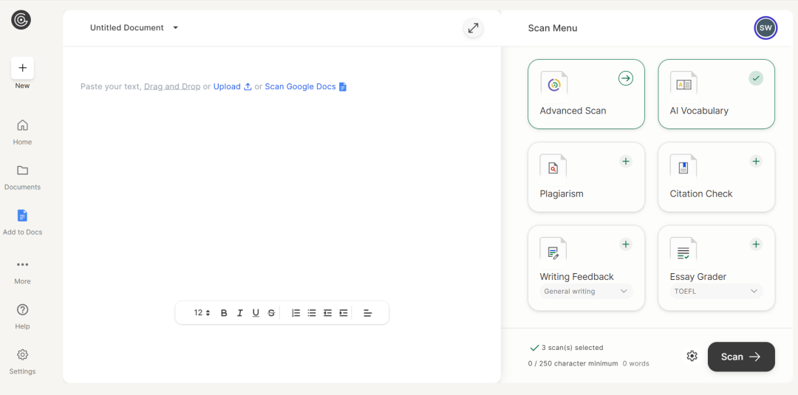The height and width of the screenshot is (395, 798).
Task: Click the strikethrough formatting icon
Action: pyautogui.click(x=271, y=313)
